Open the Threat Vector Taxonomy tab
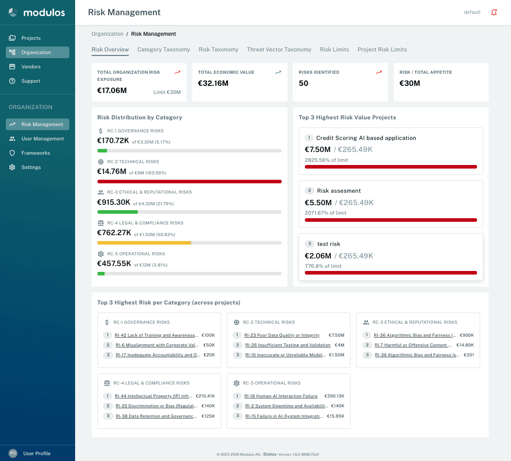511x461 pixels. coord(279,50)
